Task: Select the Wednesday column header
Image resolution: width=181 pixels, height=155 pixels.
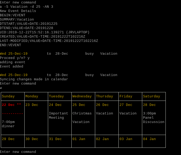Action: [x=82, y=96]
